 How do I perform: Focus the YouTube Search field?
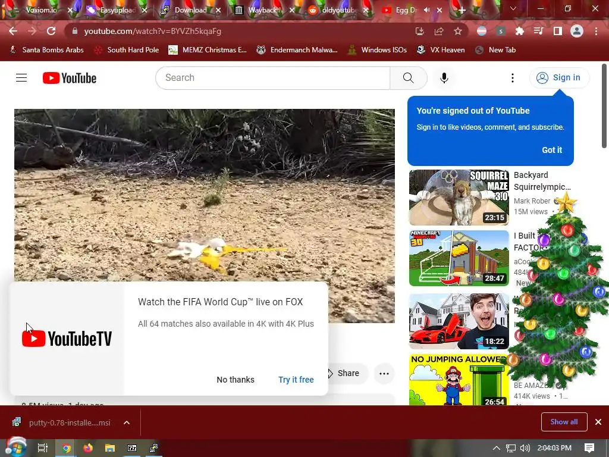[x=272, y=78]
